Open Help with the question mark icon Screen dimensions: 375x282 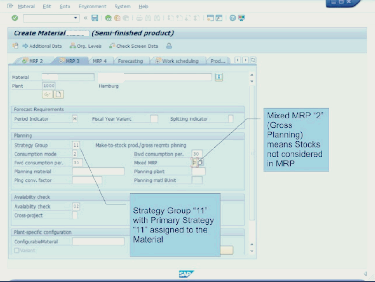[x=232, y=18]
